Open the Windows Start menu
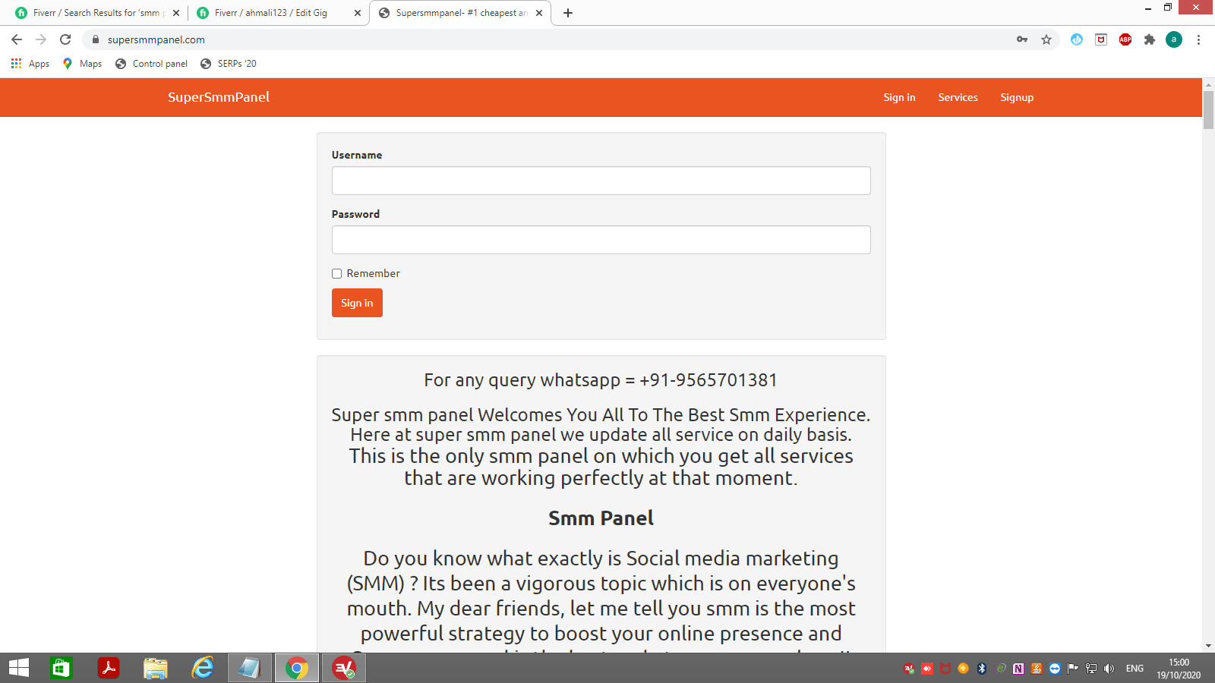 pyautogui.click(x=19, y=668)
